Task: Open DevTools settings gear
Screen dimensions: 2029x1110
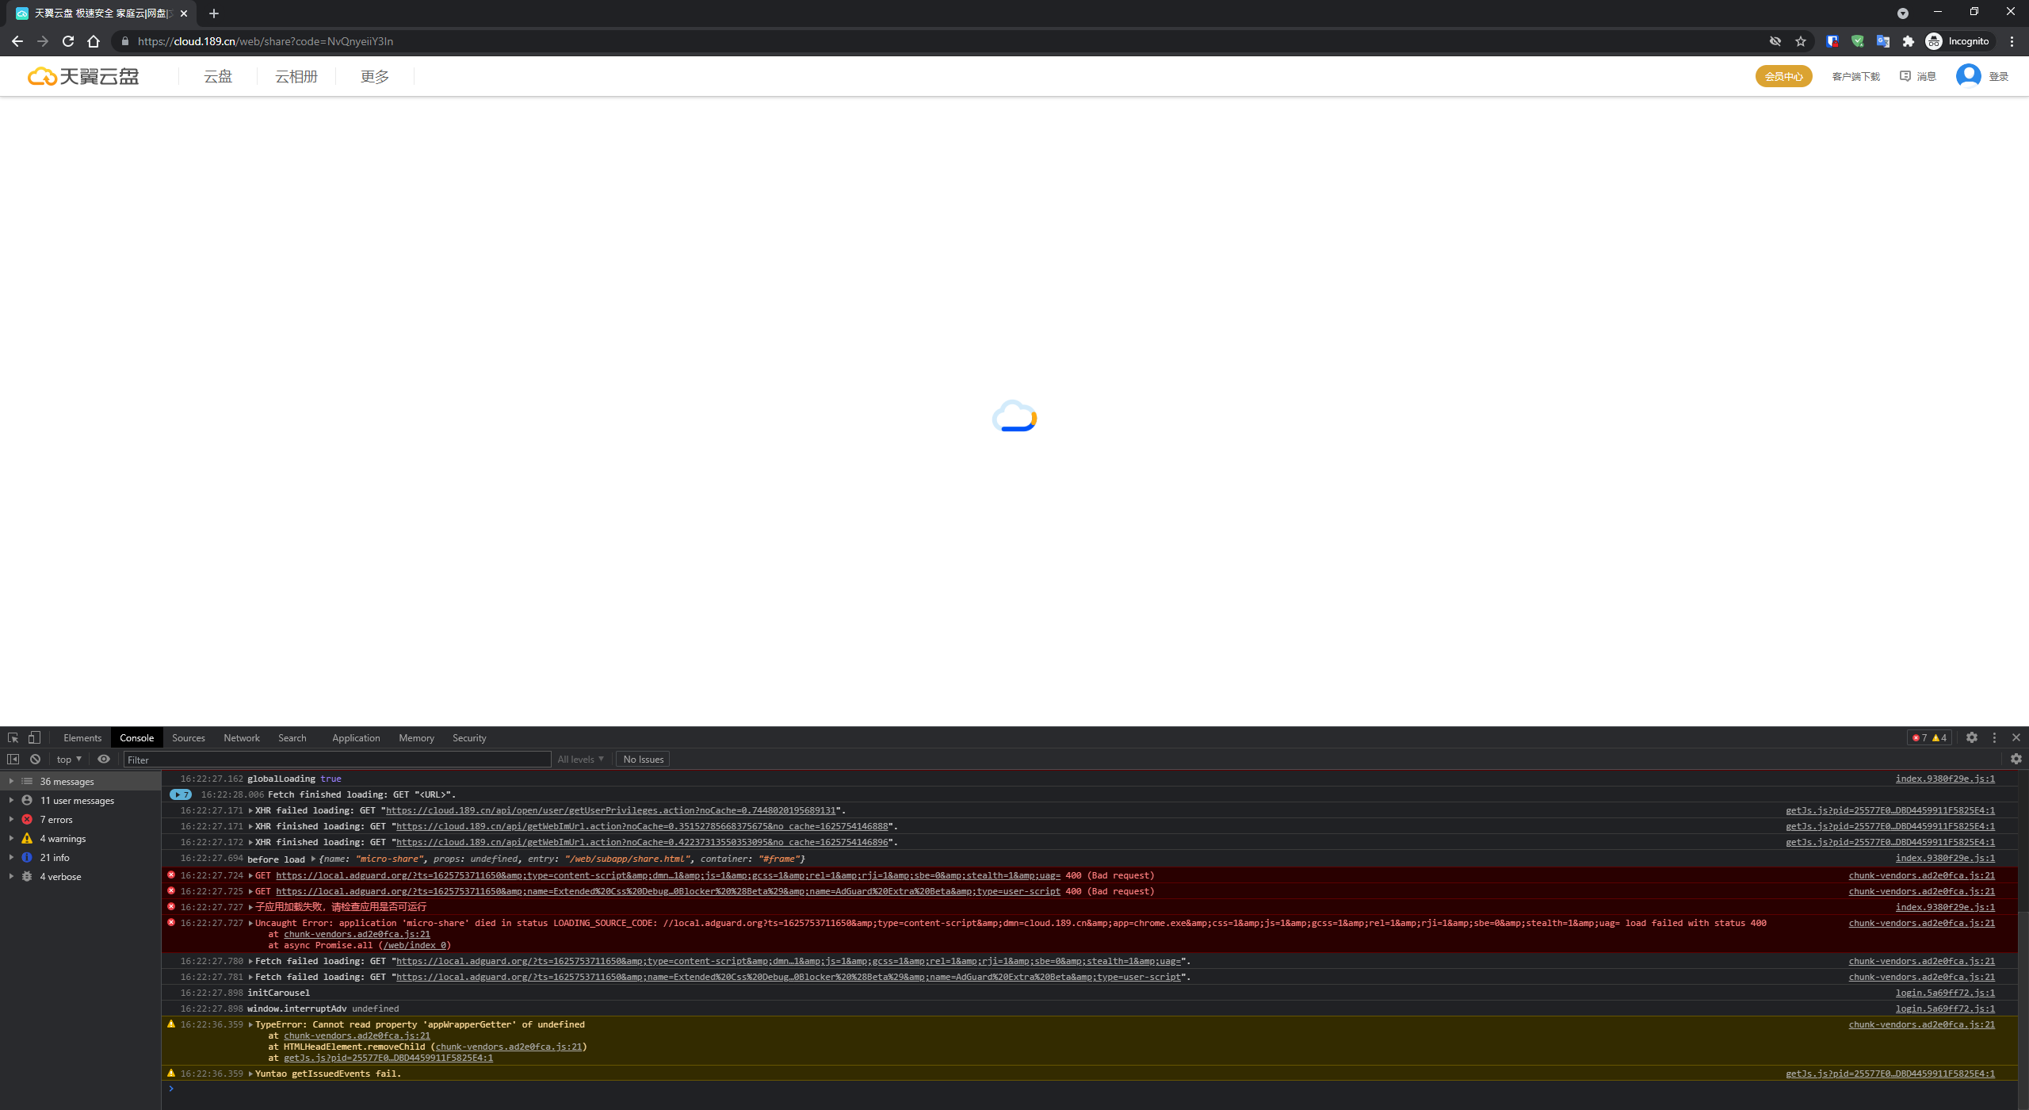Action: point(1972,737)
